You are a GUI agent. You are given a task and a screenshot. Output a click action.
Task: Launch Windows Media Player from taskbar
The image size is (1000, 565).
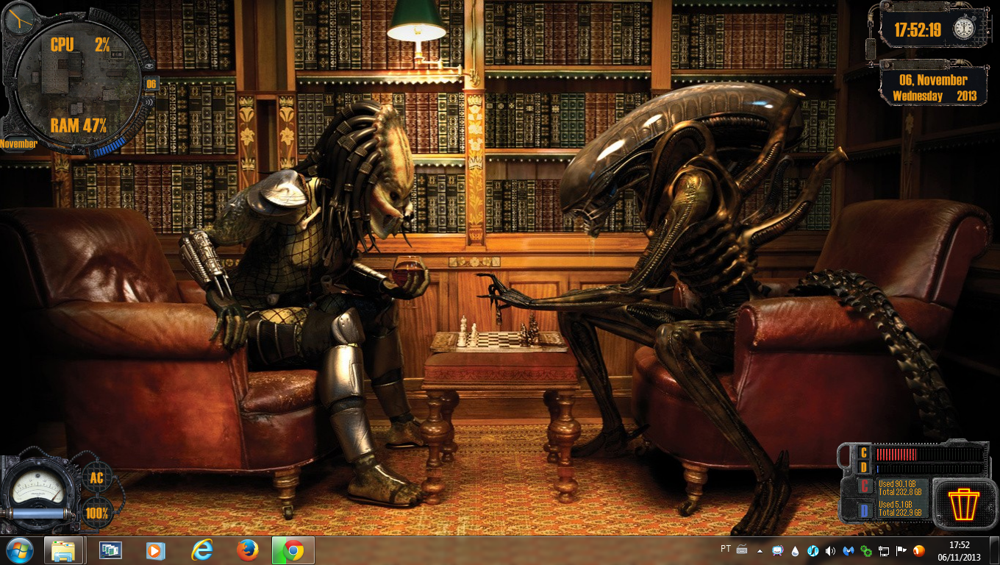[155, 550]
